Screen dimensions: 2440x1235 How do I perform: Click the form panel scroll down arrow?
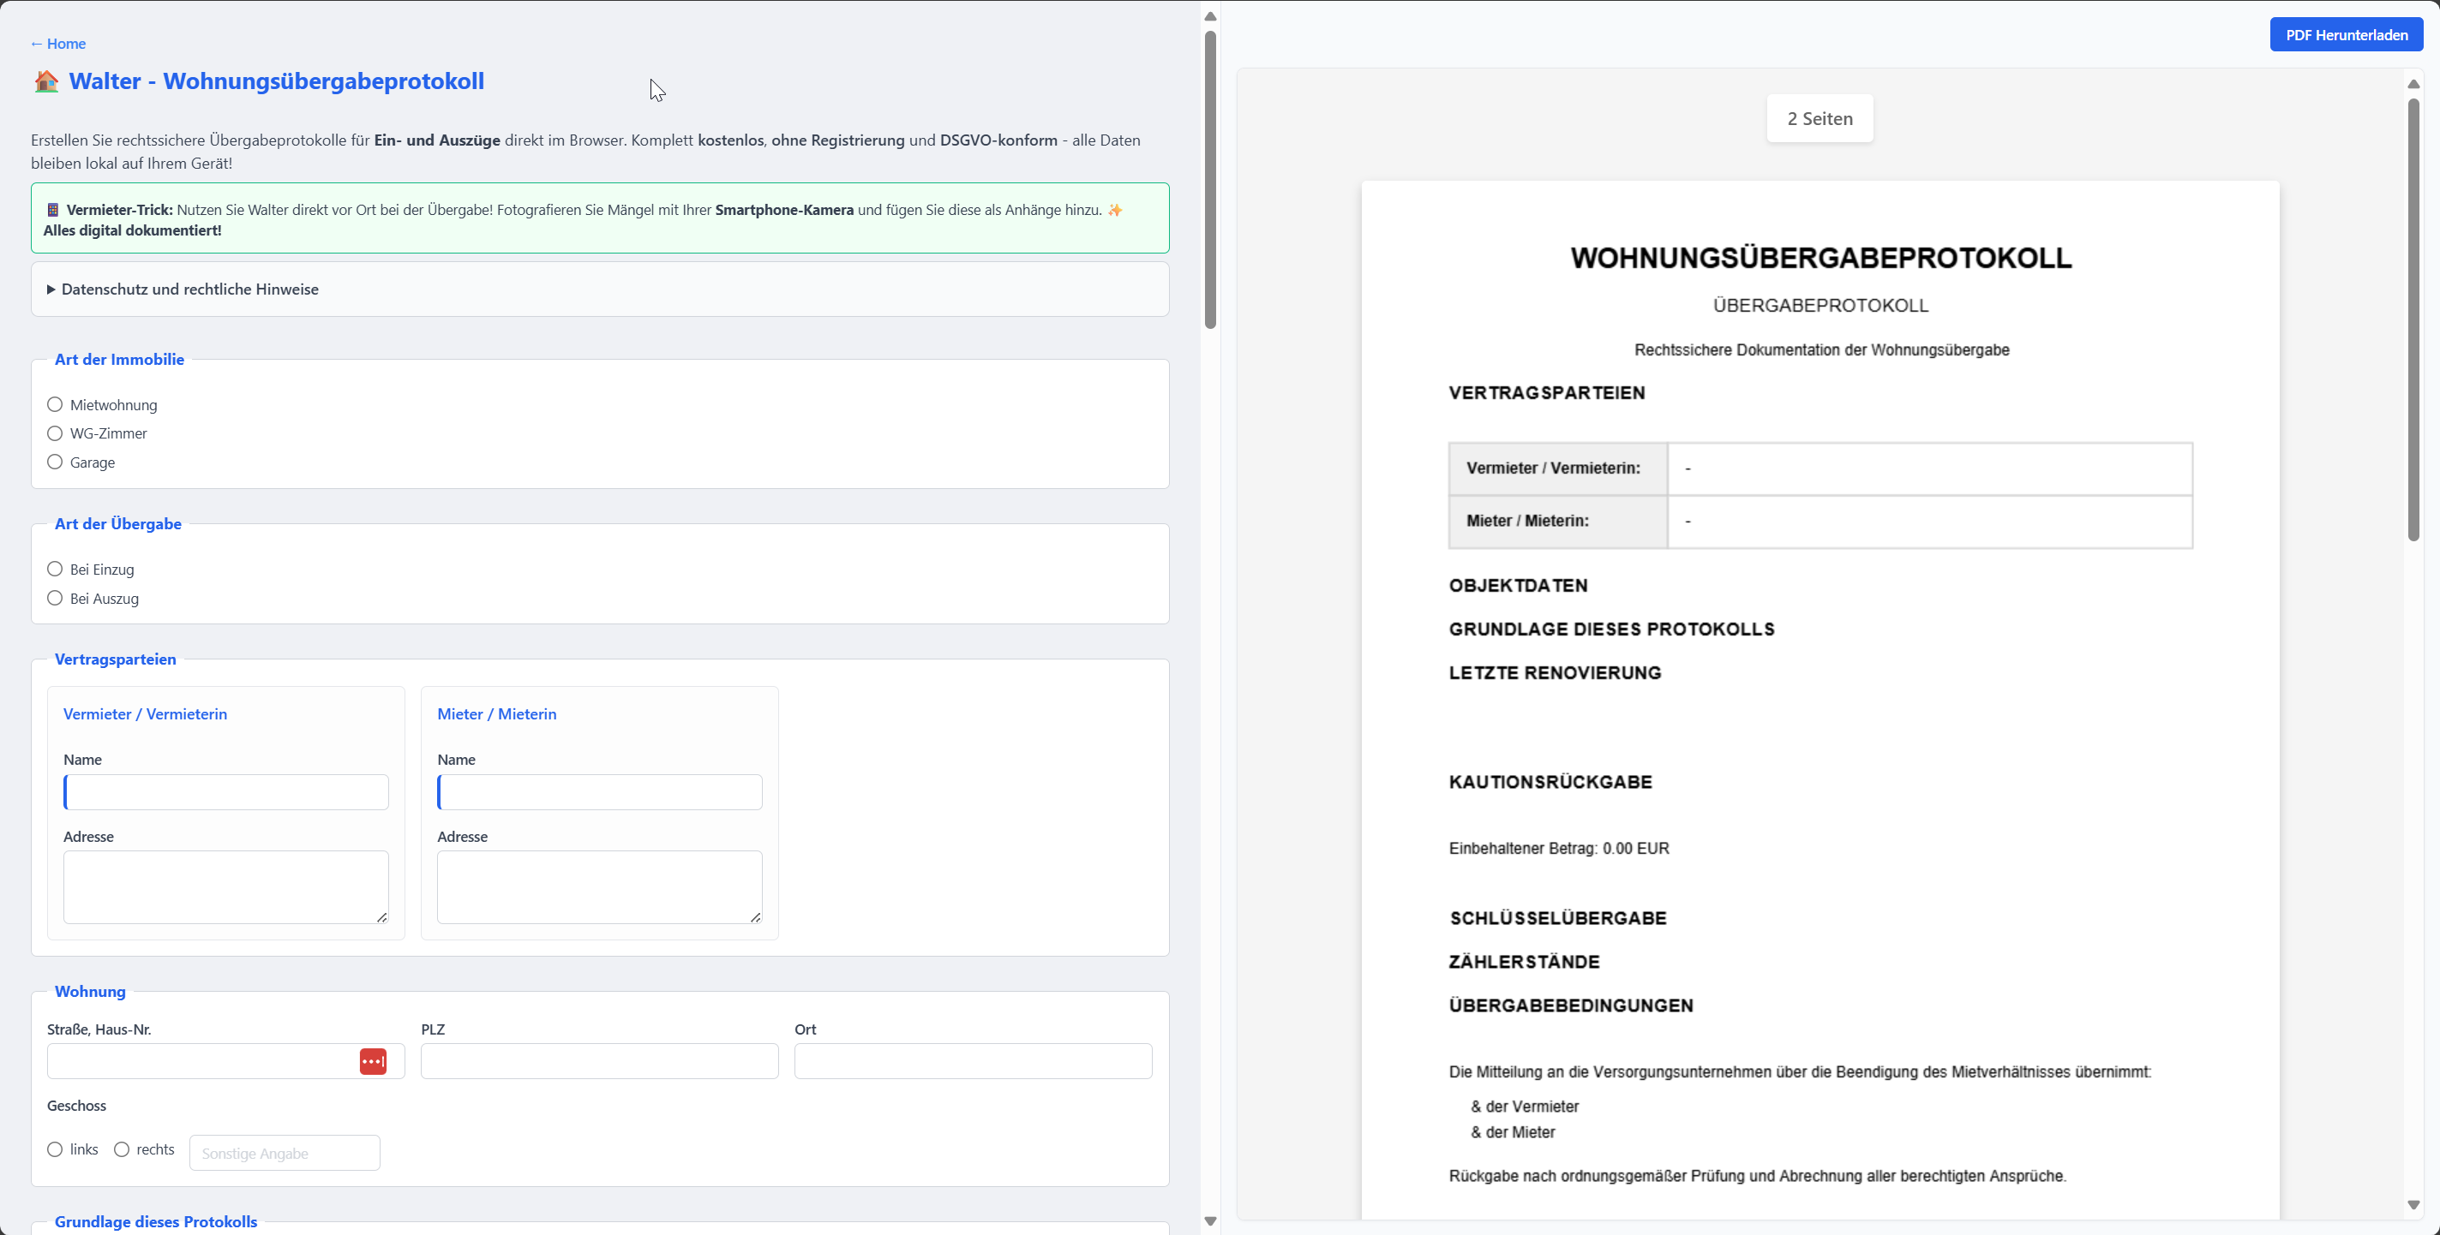coord(1209,1220)
